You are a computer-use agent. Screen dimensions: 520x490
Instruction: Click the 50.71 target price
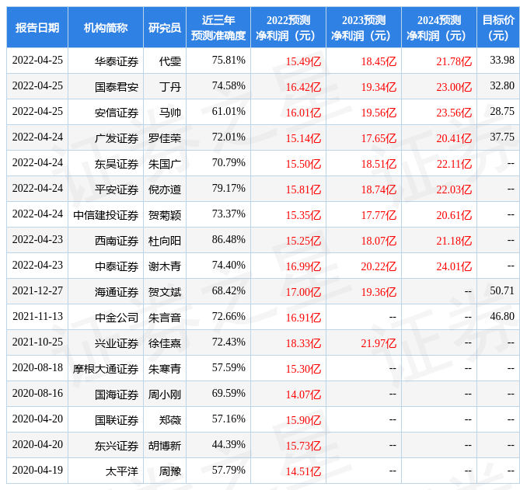(502, 291)
